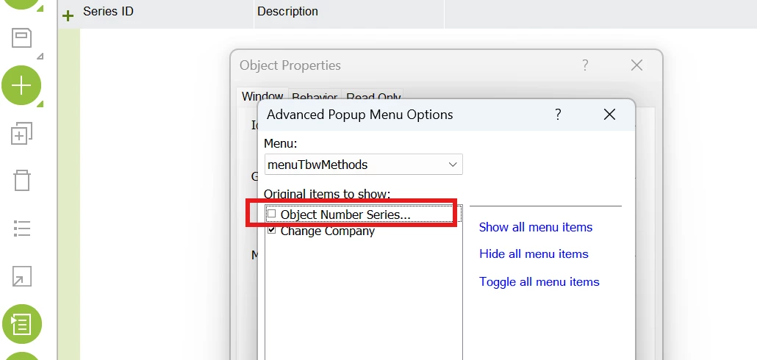Viewport: 757px width, 360px height.
Task: Open the list view icon in sidebar
Action: click(x=22, y=228)
